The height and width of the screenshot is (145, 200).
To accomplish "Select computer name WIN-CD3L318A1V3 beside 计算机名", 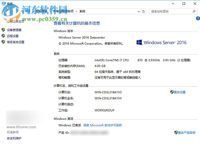I will click(108, 92).
